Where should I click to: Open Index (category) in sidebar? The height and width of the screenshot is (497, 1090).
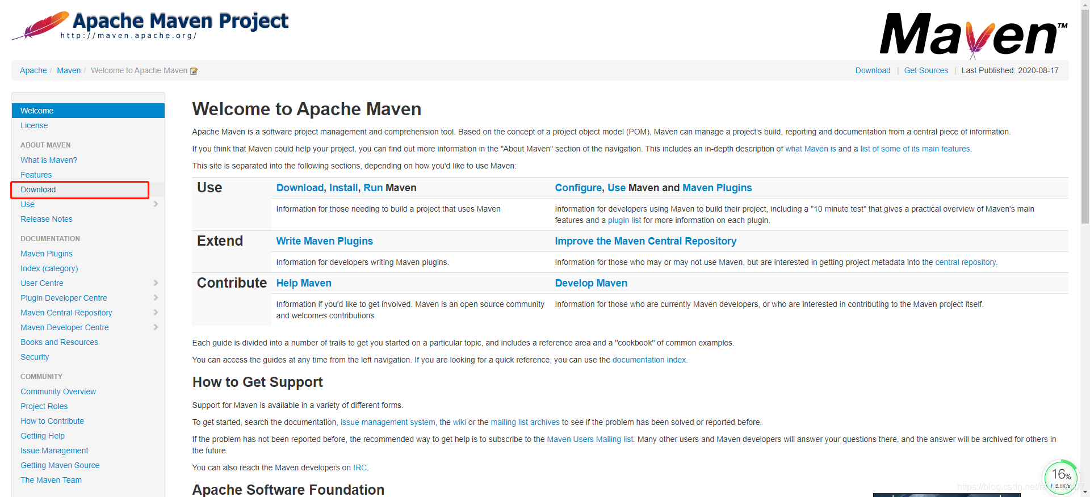click(49, 268)
